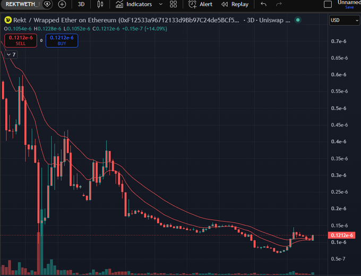Click the Replay rewind icon
Screen dimensions: 361x276
(x=225, y=4)
